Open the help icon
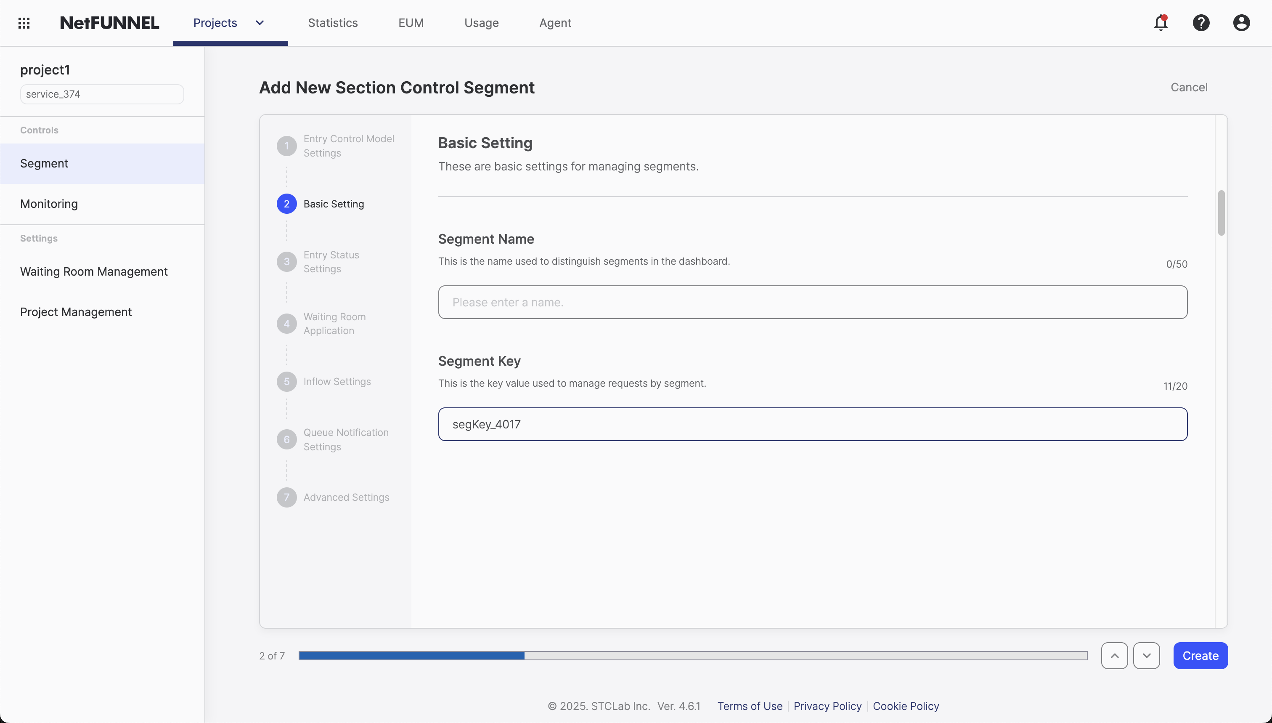Screen dimensions: 1272x723 click(1201, 23)
